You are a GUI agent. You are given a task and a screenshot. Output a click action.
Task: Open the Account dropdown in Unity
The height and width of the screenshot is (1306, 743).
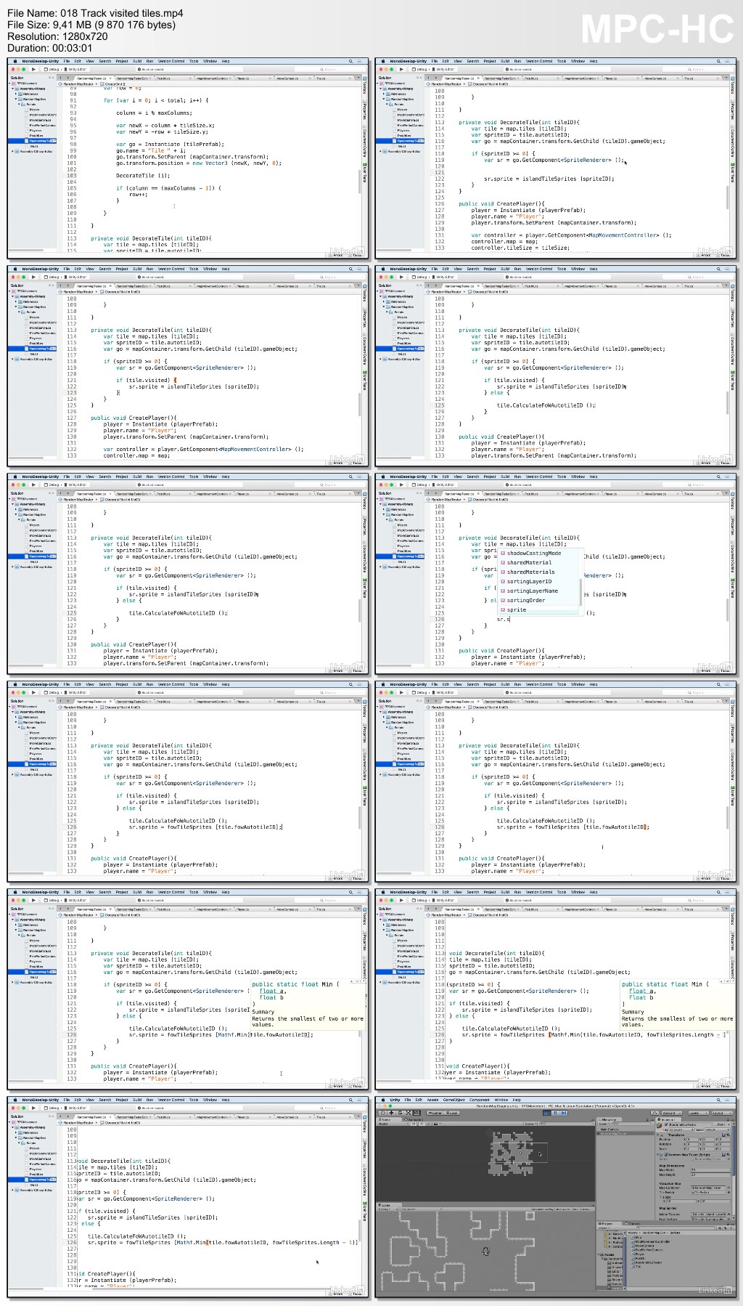[x=672, y=1113]
